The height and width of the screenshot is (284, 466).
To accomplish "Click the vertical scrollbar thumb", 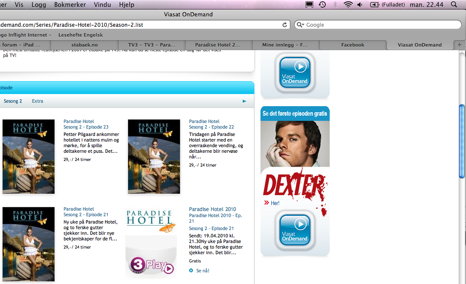I will [x=462, y=141].
